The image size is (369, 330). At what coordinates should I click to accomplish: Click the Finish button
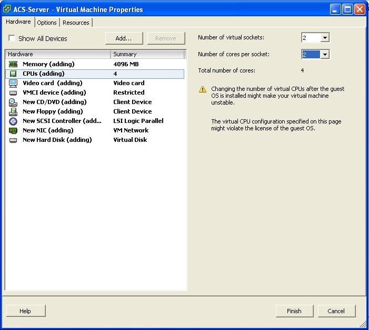point(294,311)
